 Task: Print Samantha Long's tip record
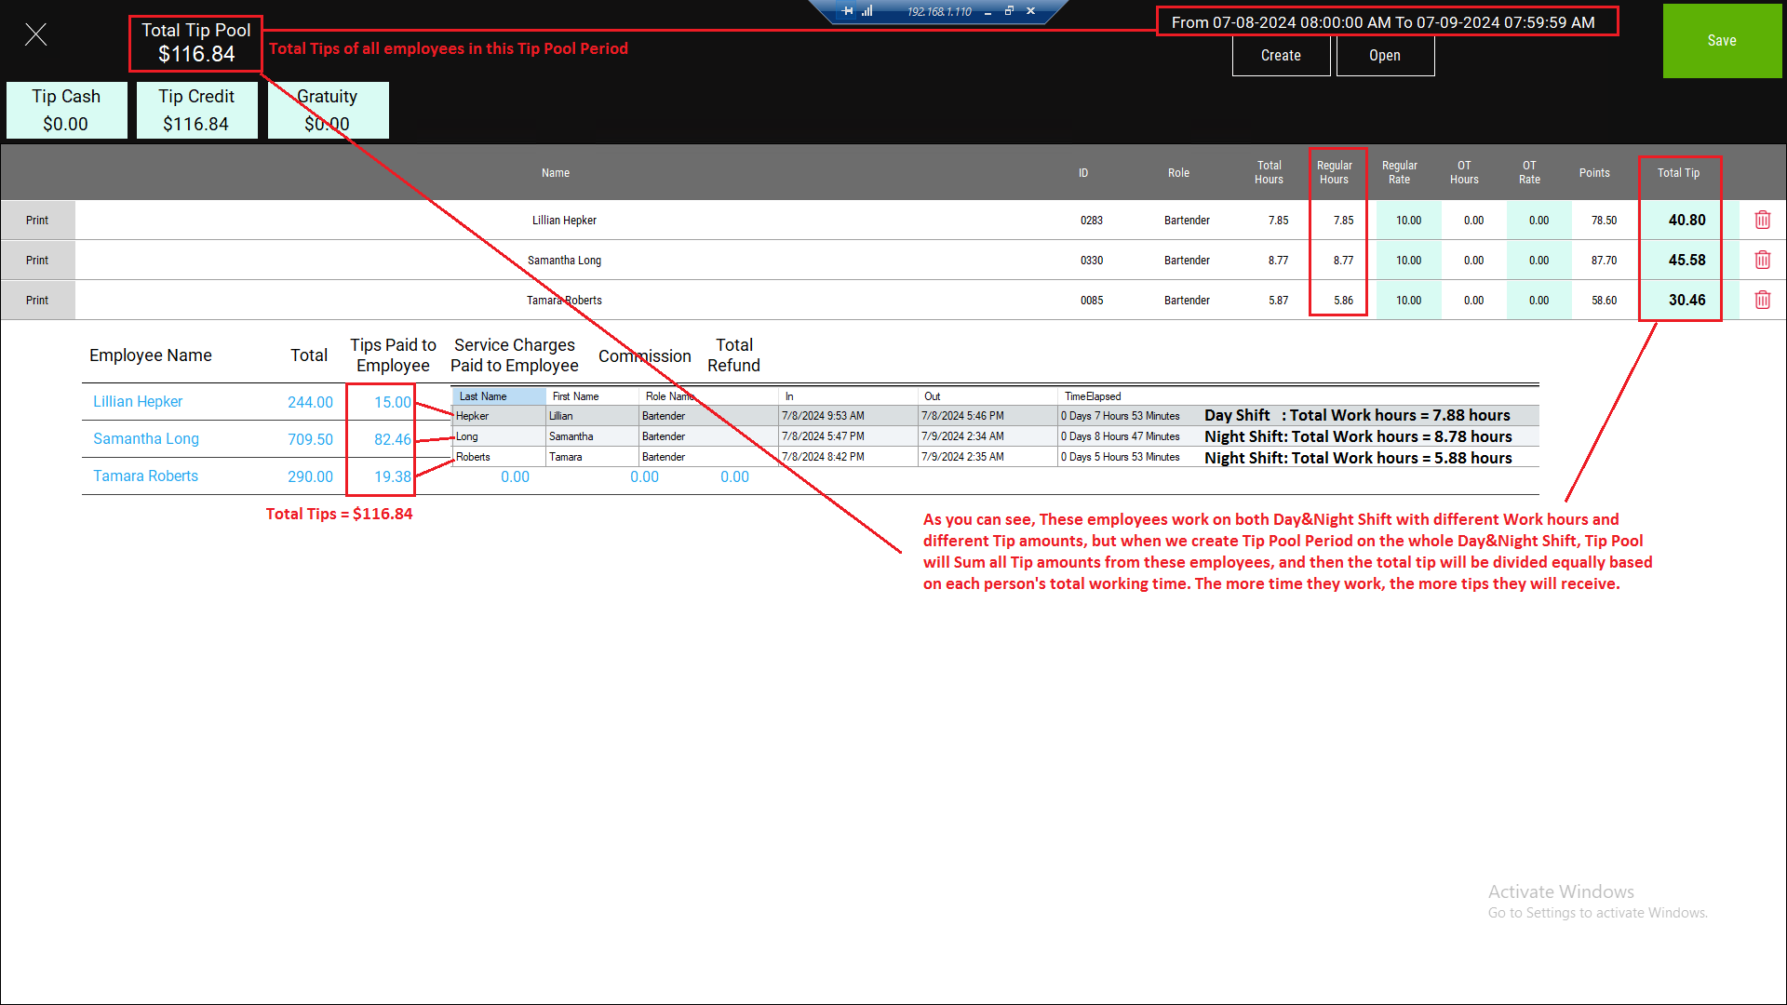point(37,261)
